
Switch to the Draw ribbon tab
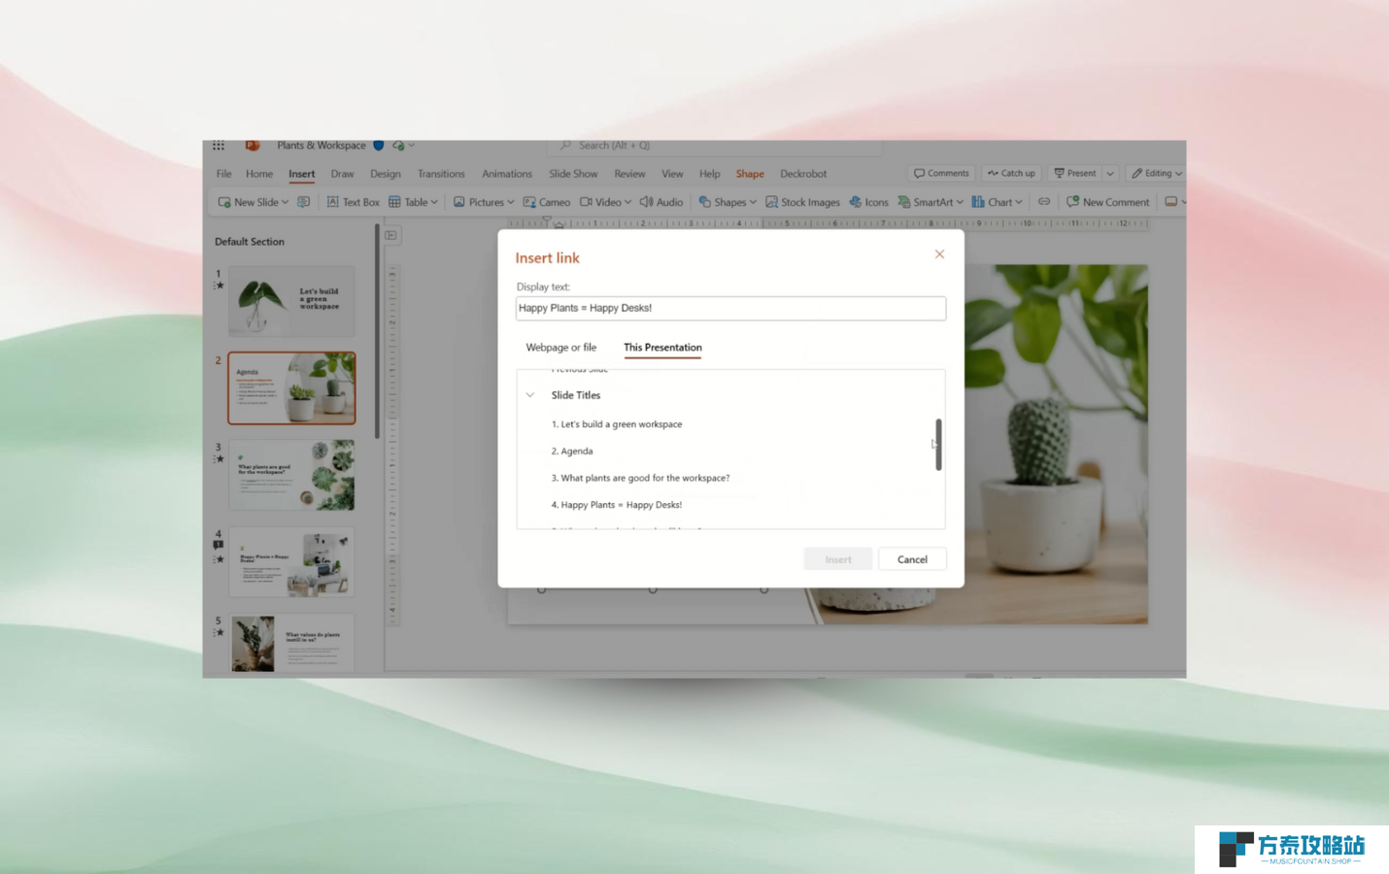(x=342, y=174)
